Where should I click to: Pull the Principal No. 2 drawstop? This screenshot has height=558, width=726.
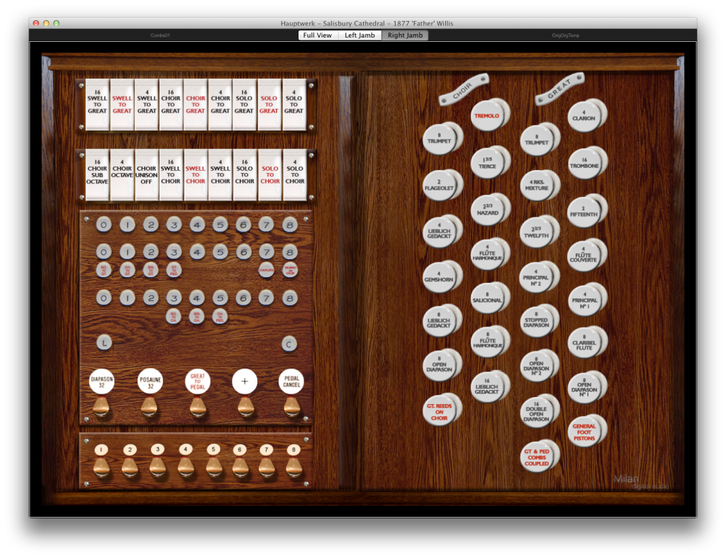click(537, 279)
